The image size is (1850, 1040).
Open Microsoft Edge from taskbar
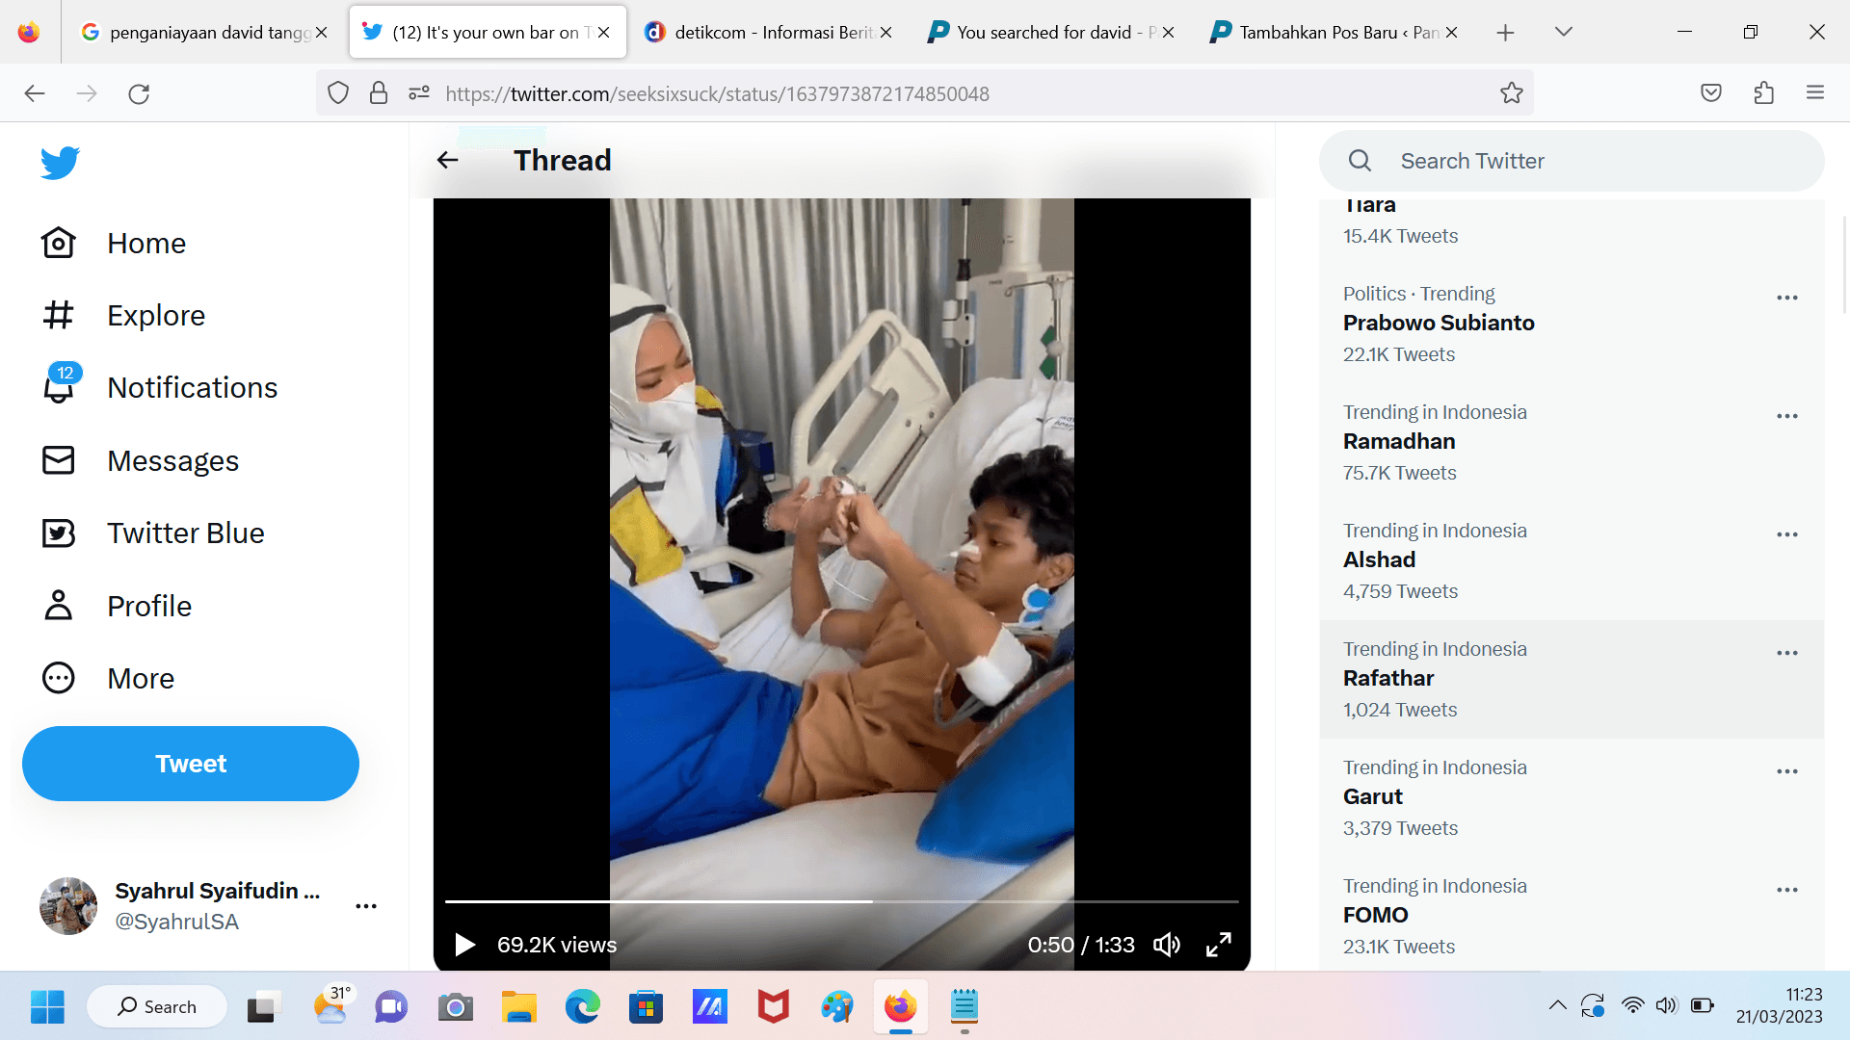tap(582, 1006)
